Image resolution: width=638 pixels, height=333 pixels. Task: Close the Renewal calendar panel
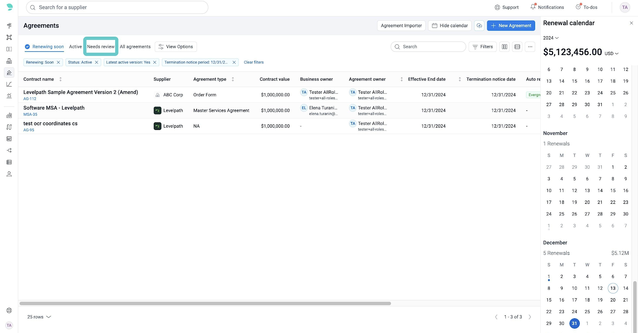pos(631,23)
